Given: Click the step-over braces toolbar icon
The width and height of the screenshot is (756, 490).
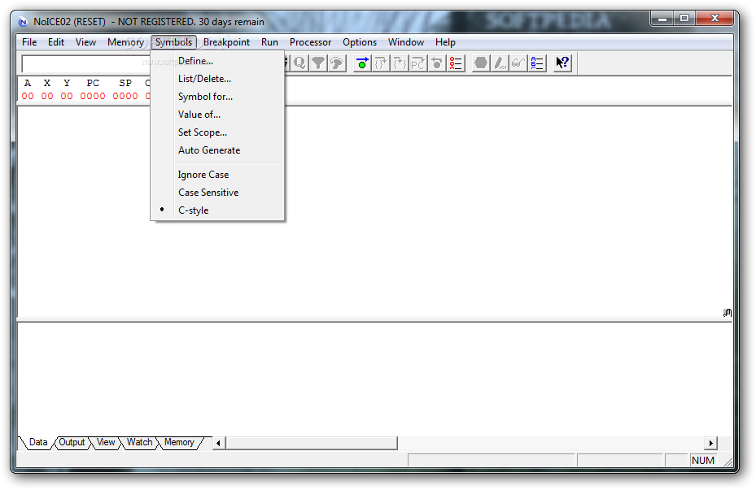Looking at the screenshot, I should tap(381, 63).
